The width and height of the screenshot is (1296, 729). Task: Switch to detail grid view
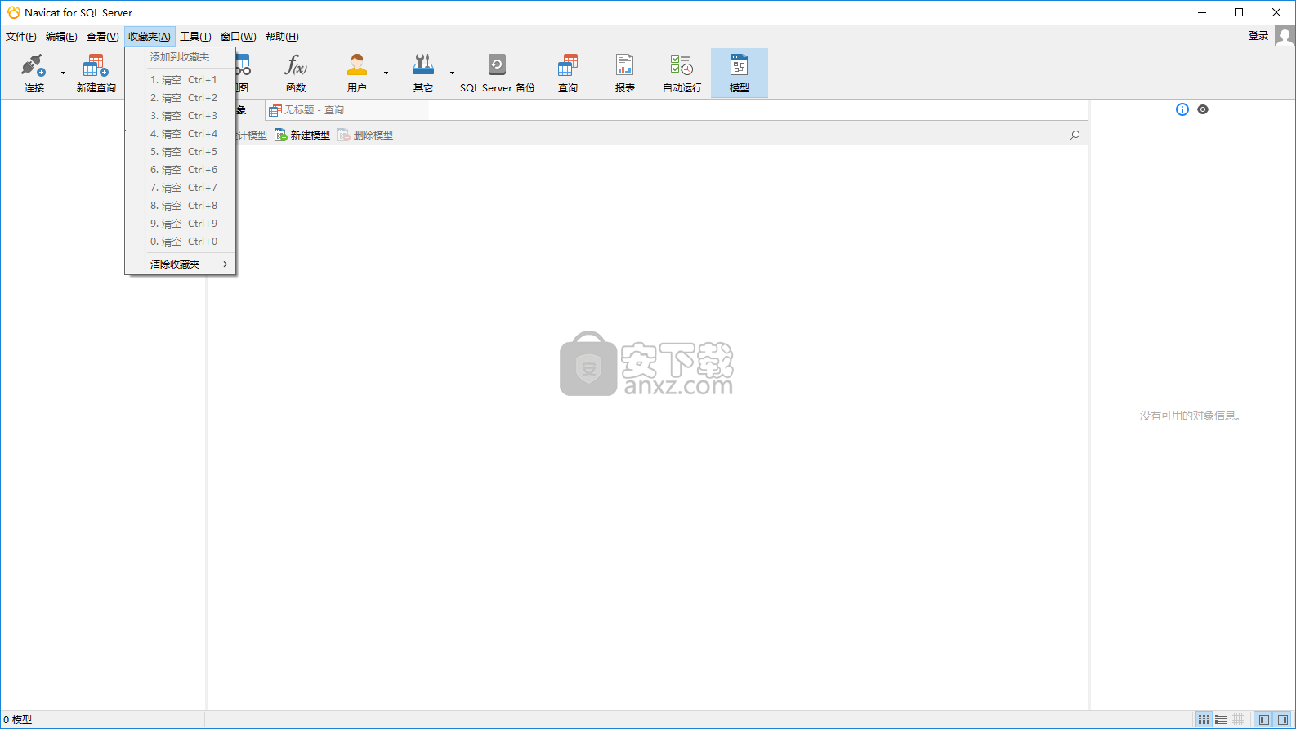[1239, 720]
